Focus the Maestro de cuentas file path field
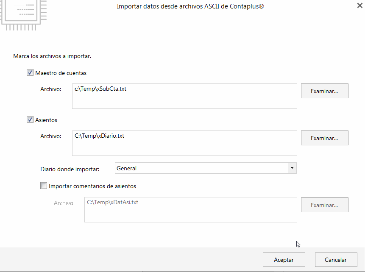The height and width of the screenshot is (272, 365). point(184,96)
